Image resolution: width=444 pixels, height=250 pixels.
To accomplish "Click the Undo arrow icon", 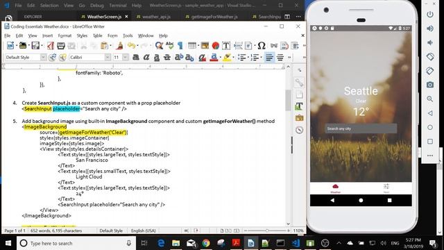I will [131, 46].
